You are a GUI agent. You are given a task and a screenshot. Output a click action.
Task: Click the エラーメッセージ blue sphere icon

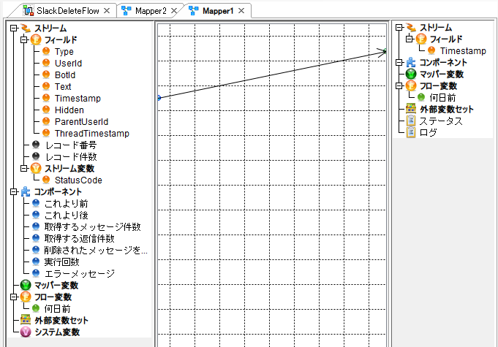point(36,273)
